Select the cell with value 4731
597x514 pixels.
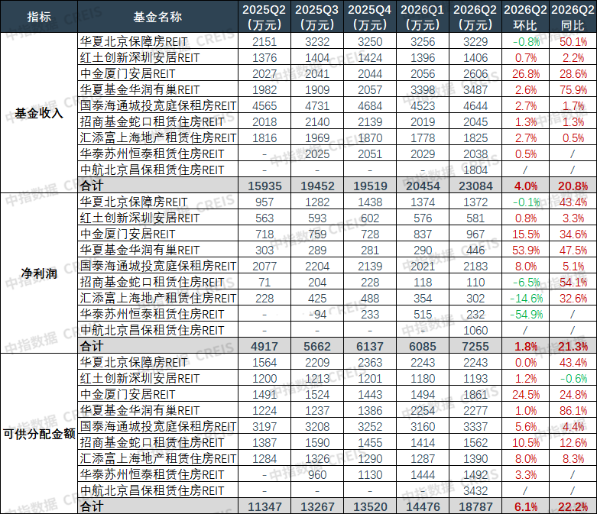316,105
